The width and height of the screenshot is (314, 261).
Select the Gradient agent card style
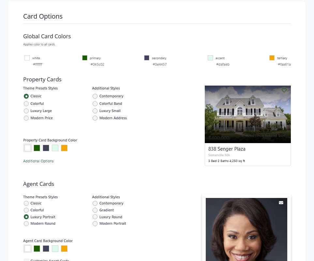coord(95,210)
